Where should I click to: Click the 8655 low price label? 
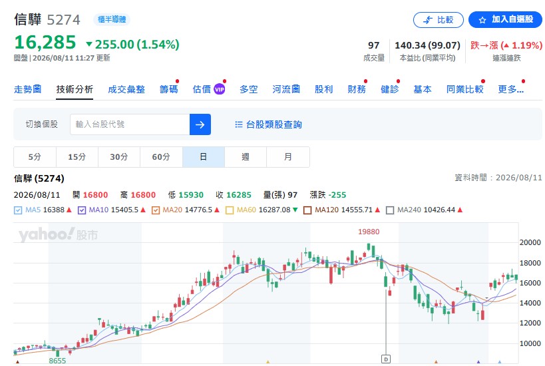tap(57, 361)
